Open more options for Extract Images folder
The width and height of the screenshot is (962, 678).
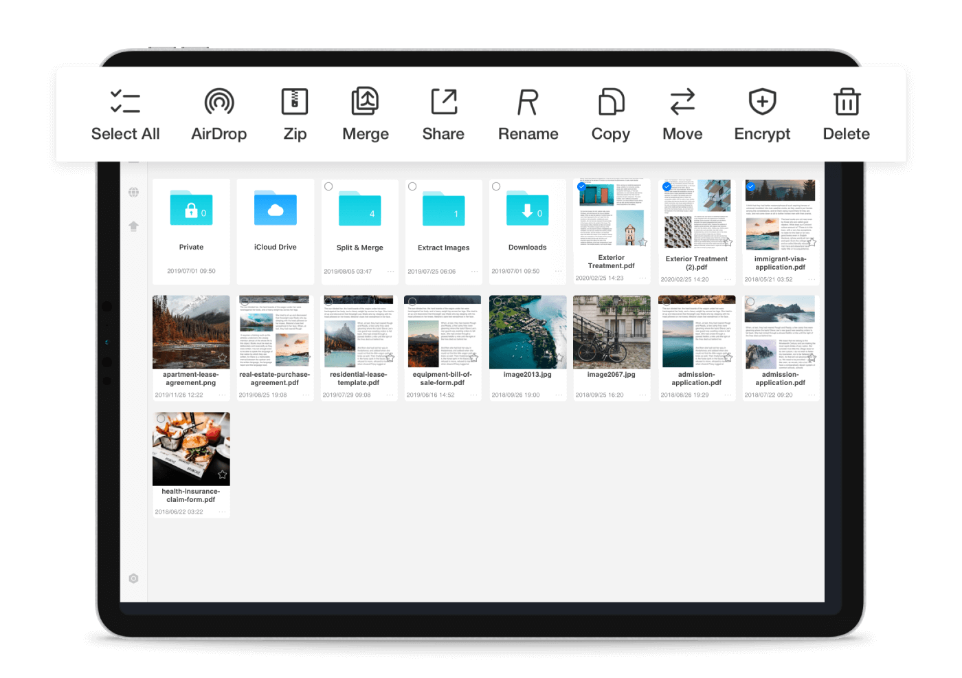click(474, 272)
